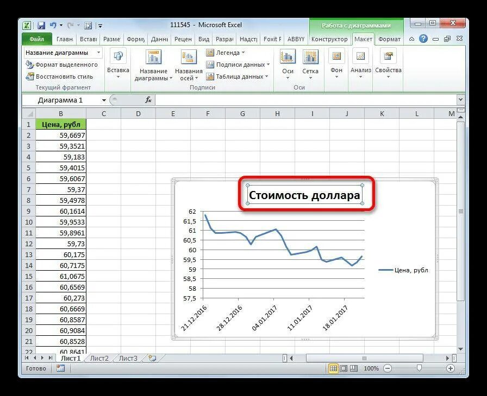Image resolution: width=487 pixels, height=396 pixels.
Task: Click the zoom slider handle
Action: (x=419, y=368)
